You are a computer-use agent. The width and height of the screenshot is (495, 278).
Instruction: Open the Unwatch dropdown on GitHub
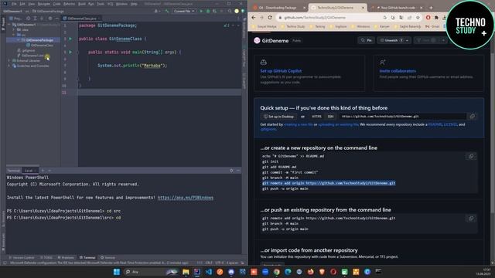point(394,40)
